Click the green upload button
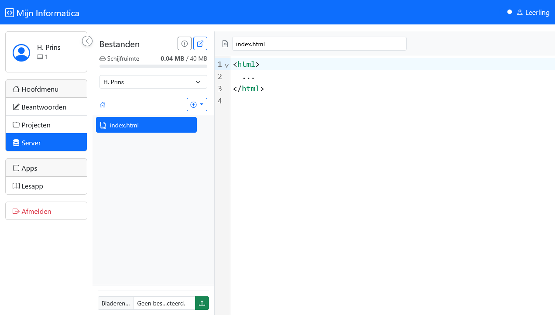The height and width of the screenshot is (336, 555). (202, 303)
